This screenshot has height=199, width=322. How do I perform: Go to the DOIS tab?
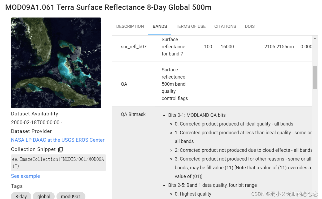coord(250,26)
